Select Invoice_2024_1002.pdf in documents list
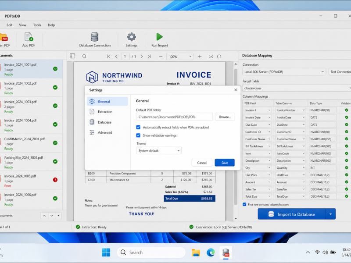Image resolution: width=351 pixels, height=263 pixels. click(31, 88)
